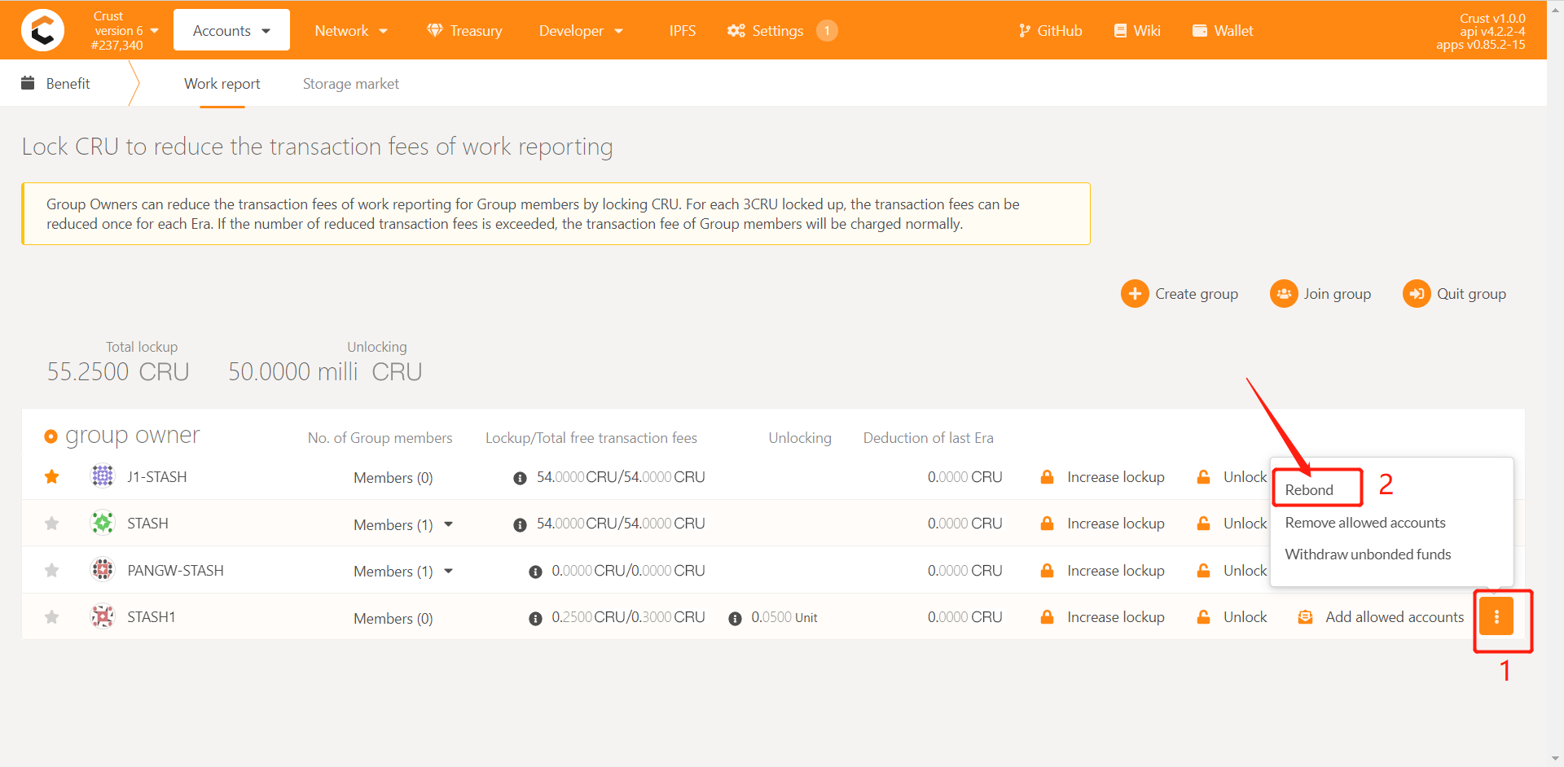
Task: Click Unlock for the PANGW-STASH row
Action: coord(1245,571)
